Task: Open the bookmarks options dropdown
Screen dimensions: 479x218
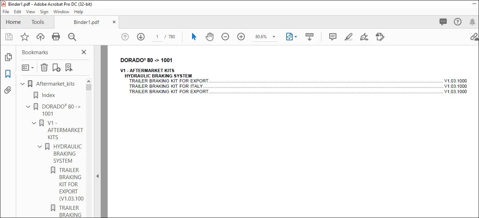Action: pyautogui.click(x=28, y=67)
